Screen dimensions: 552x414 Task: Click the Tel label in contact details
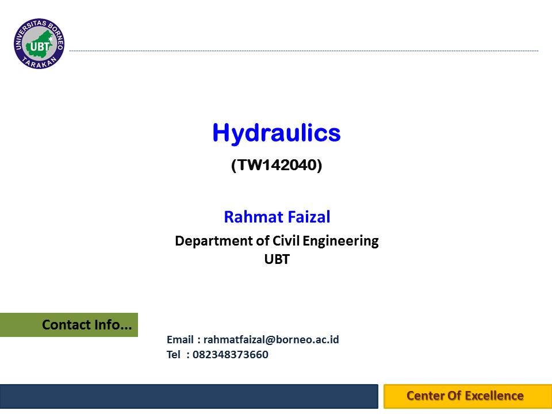tap(173, 354)
